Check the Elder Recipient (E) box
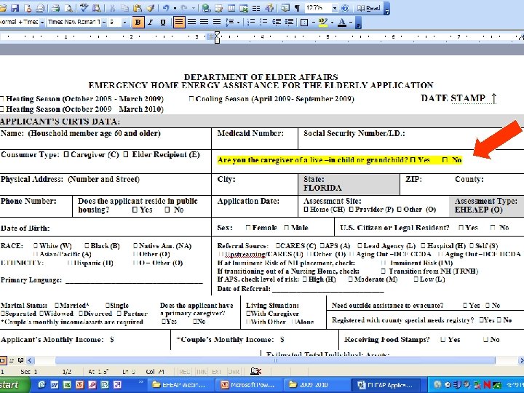The width and height of the screenshot is (524, 393). [x=126, y=155]
